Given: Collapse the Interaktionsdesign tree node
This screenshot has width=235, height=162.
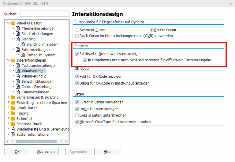Looking at the screenshot, I should coord(8,60).
